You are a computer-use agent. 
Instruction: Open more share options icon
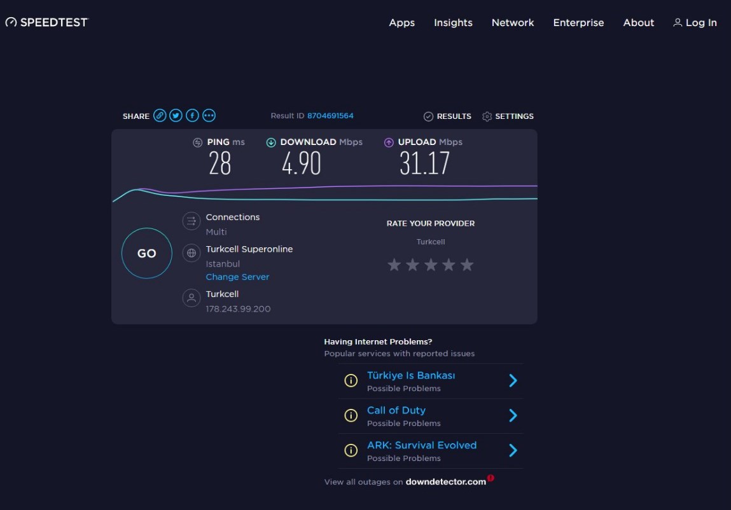pyautogui.click(x=209, y=115)
